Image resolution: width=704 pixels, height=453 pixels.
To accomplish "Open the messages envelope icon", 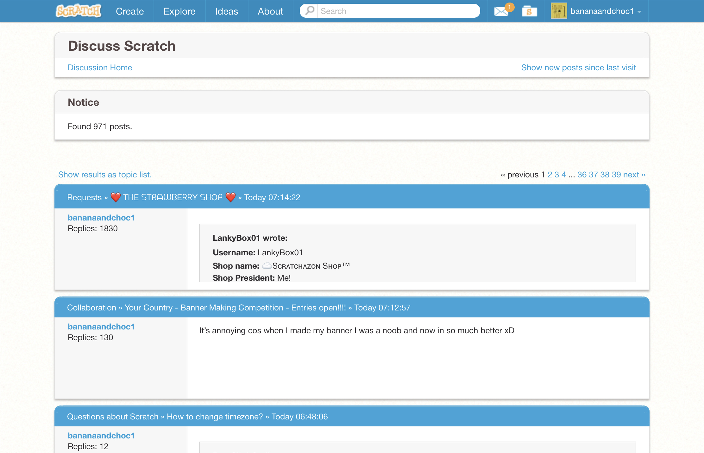I will pos(501,12).
